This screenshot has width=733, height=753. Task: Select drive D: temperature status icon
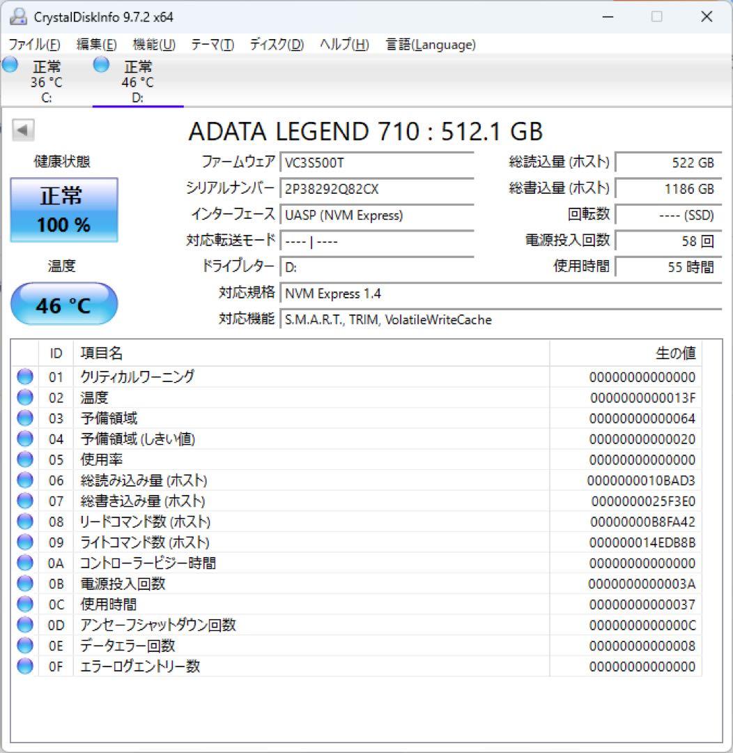click(x=101, y=64)
